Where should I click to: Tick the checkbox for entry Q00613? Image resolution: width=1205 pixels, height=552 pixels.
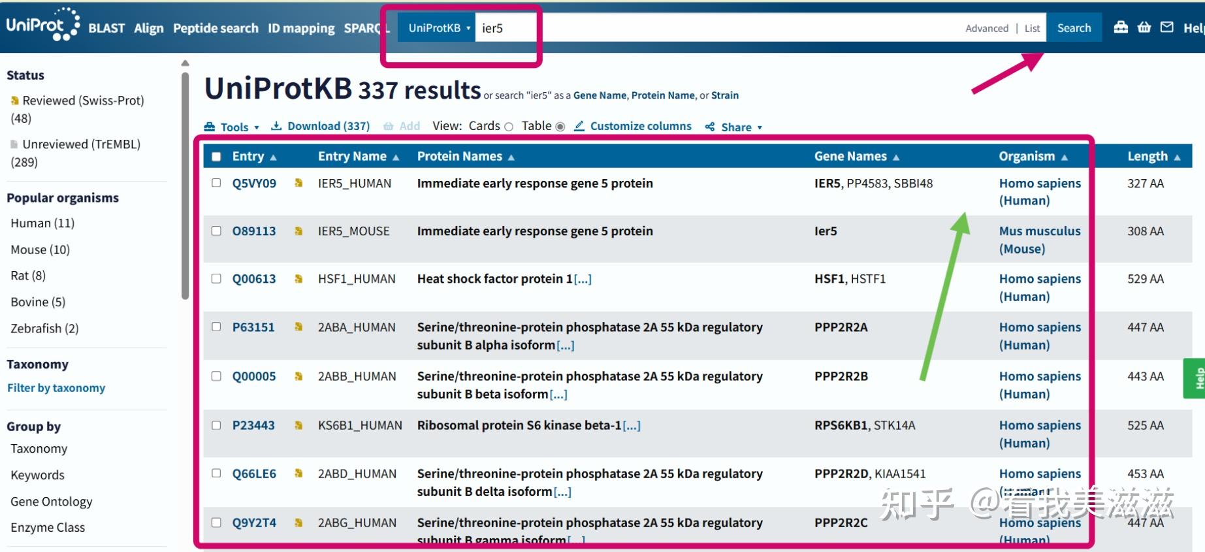point(216,278)
